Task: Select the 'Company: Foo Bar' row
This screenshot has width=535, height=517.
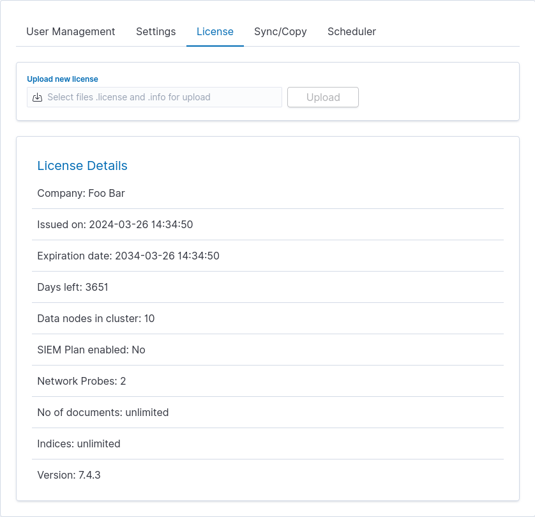Action: tap(268, 193)
